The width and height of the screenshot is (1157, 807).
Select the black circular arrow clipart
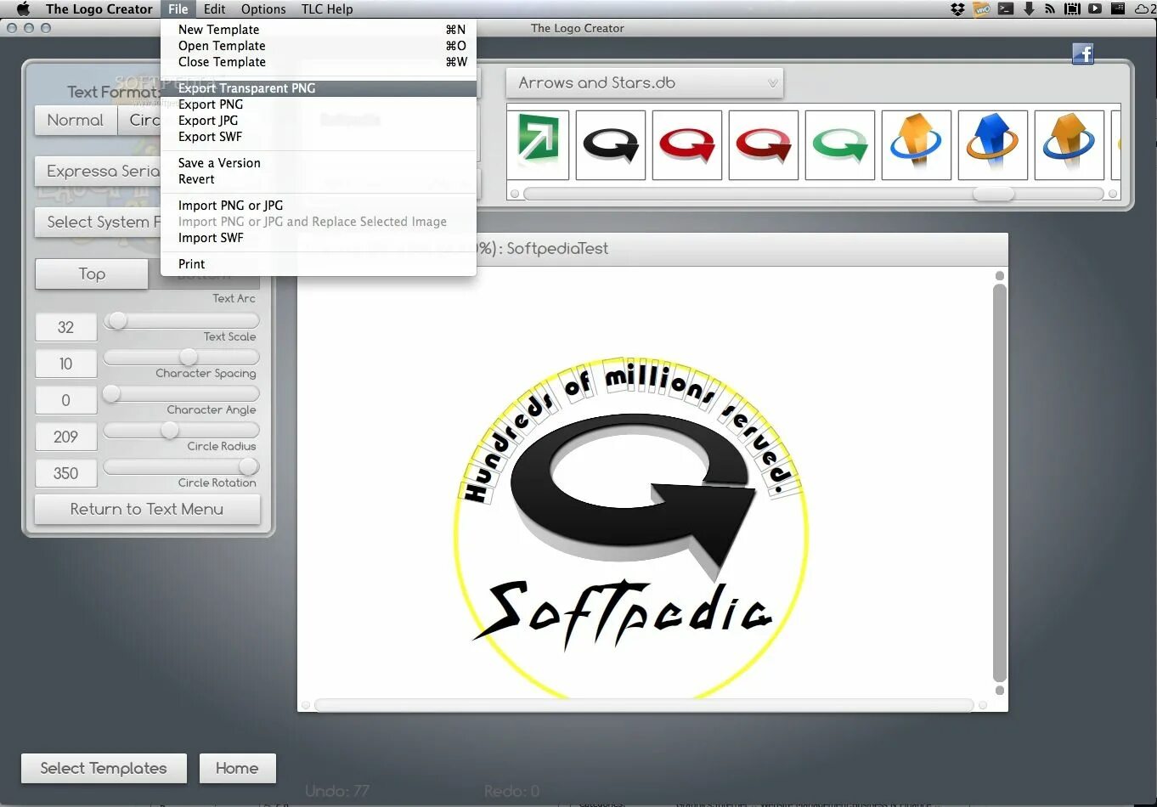pyautogui.click(x=611, y=145)
